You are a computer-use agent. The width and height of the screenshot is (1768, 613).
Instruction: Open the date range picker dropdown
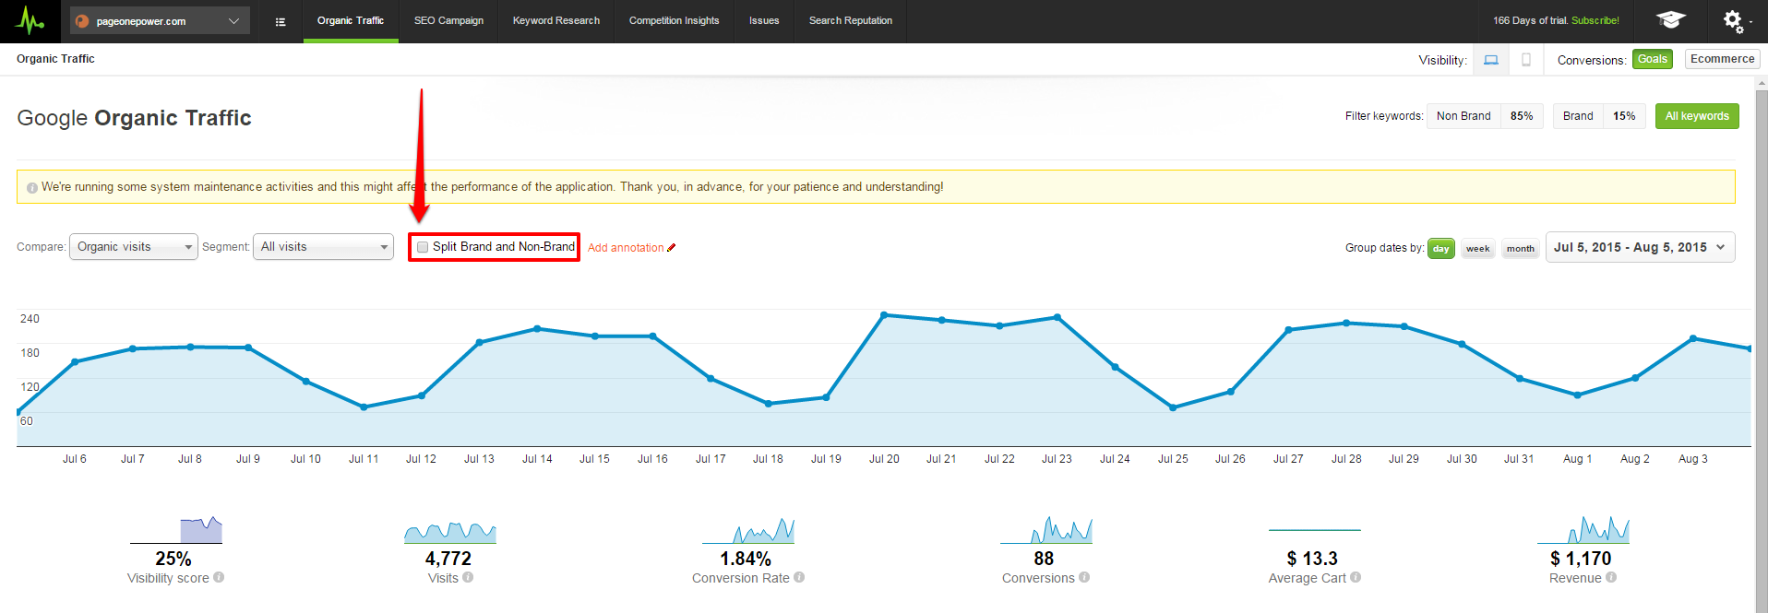click(x=1640, y=247)
